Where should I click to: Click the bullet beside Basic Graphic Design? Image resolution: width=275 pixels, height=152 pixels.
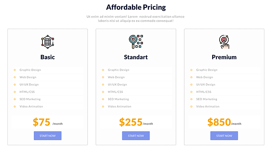15,70
